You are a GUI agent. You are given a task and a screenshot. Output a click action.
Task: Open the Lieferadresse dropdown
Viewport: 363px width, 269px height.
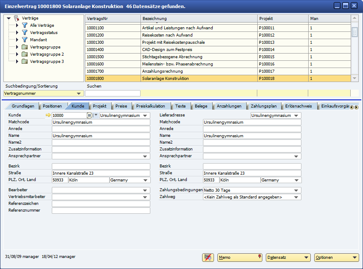tap(296, 116)
